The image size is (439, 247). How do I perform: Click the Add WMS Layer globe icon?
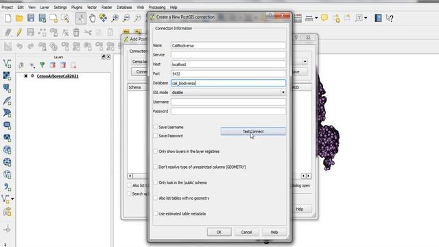[x=7, y=150]
